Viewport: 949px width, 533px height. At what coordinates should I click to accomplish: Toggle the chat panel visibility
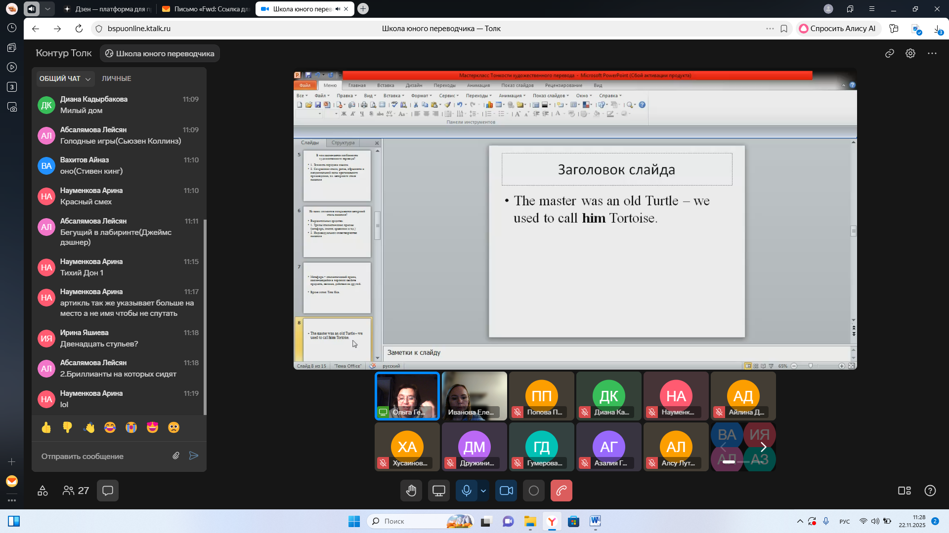click(108, 491)
